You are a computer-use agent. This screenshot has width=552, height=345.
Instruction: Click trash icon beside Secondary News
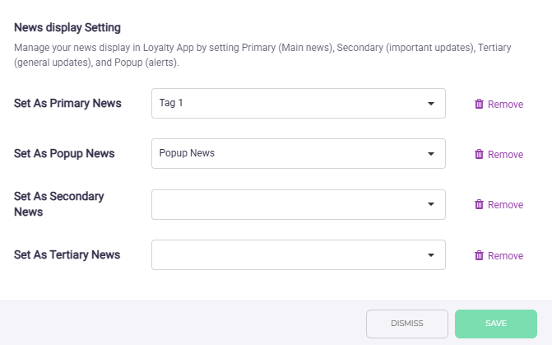[x=479, y=204]
